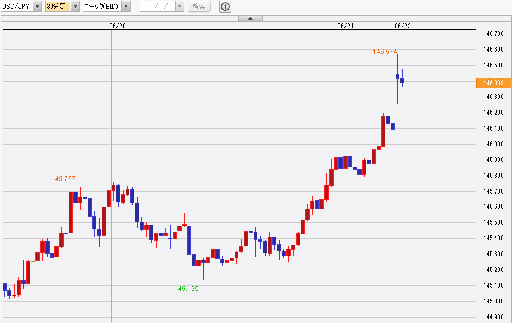Click the 06/23 date label
The image size is (512, 323).
point(402,26)
